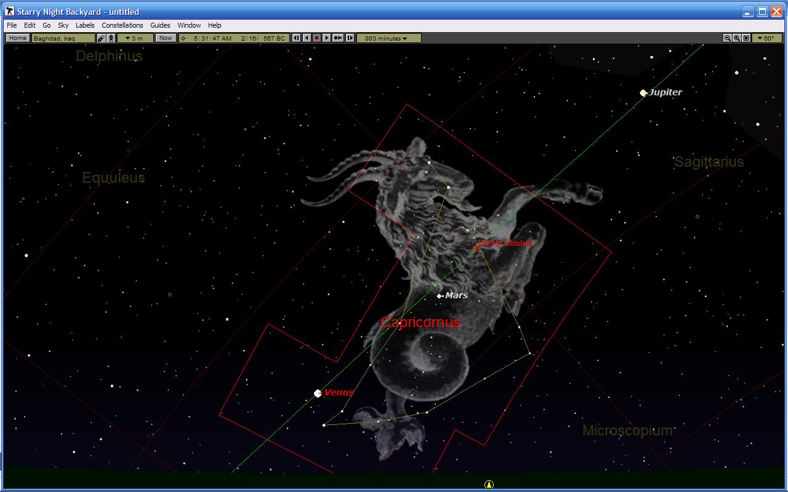The width and height of the screenshot is (788, 492).
Task: Maximize the Starry Night Backyard window
Action: tap(762, 12)
